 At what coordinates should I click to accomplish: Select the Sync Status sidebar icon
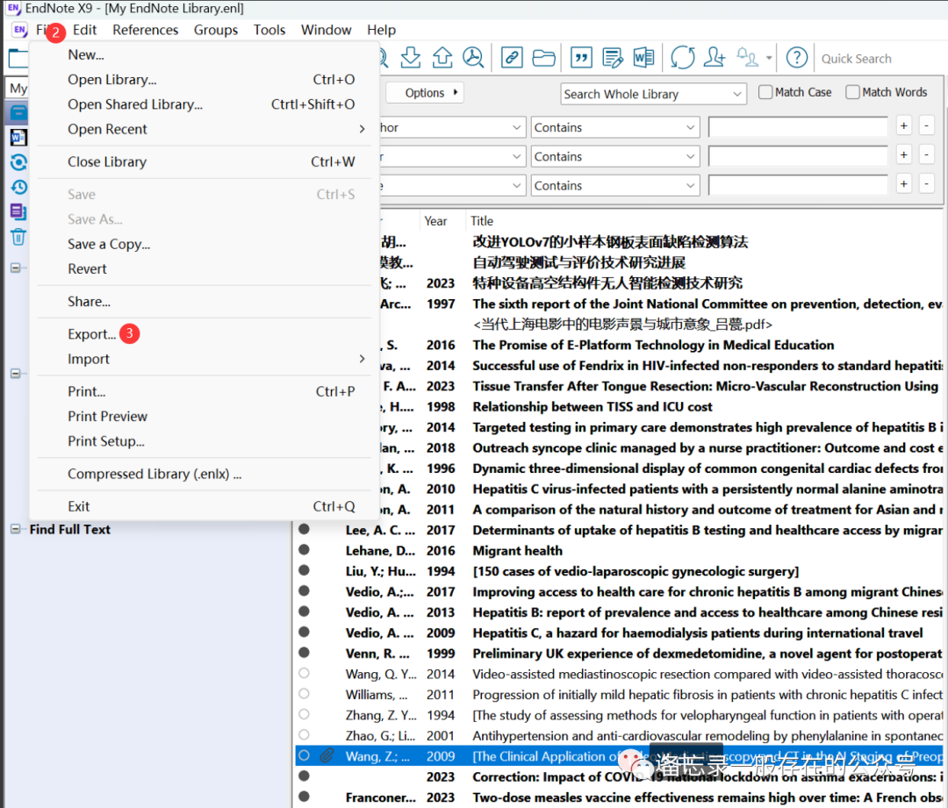coord(18,162)
